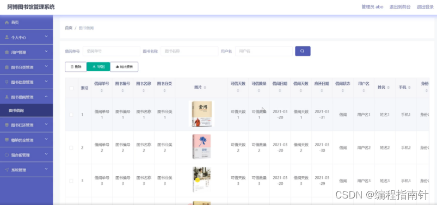Sort by the 姓名 column arrows
This screenshot has height=205, width=437.
pos(388,88)
